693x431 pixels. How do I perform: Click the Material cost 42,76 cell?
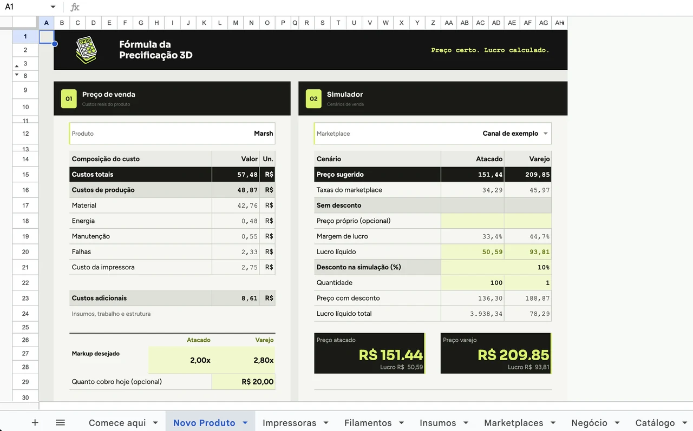236,205
